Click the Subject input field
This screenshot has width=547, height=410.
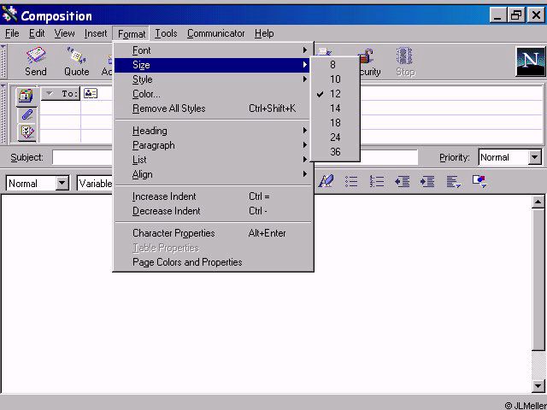pos(235,157)
